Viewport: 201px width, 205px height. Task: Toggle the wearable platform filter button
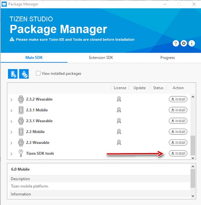(24, 74)
